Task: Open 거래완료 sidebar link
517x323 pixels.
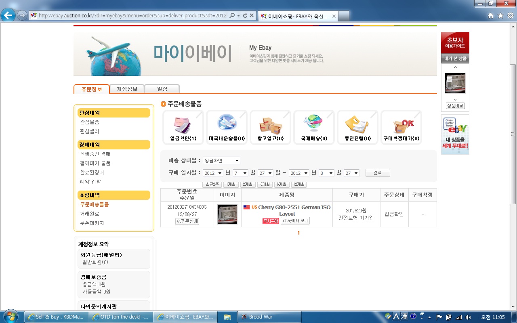Action: coord(90,214)
